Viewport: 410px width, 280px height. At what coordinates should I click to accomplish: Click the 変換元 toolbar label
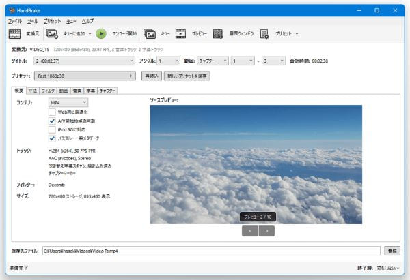(33, 33)
